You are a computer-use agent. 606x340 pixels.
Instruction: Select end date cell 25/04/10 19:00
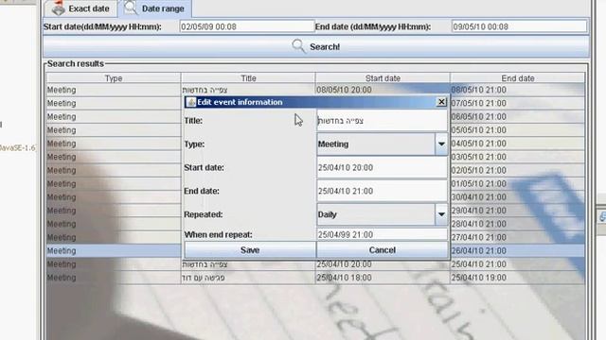click(518, 278)
